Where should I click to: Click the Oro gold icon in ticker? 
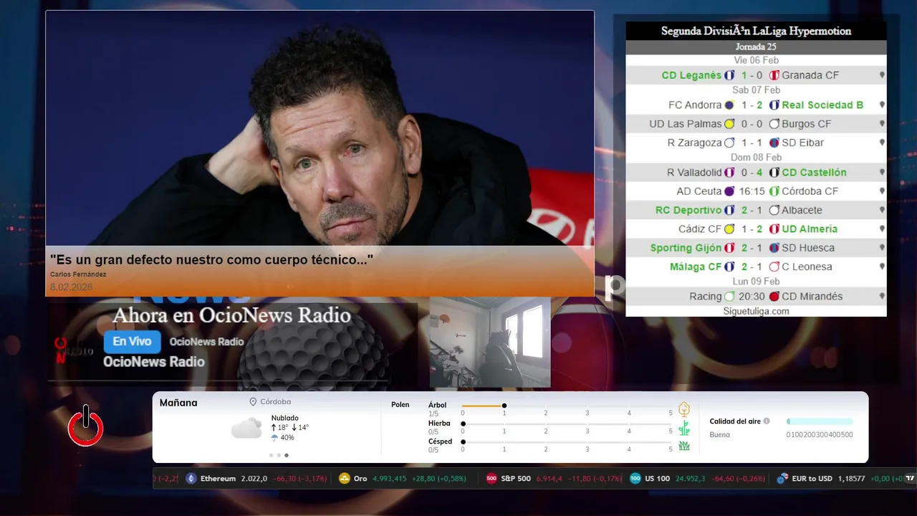click(344, 479)
